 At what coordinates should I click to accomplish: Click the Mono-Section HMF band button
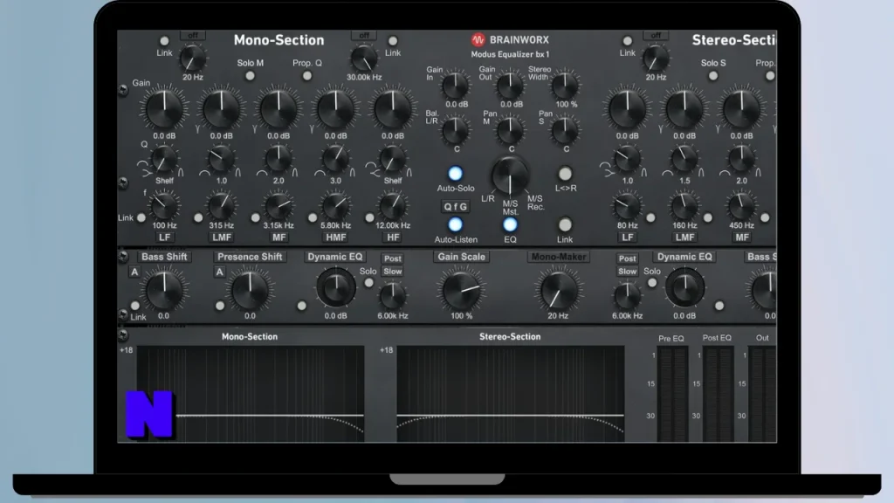click(x=336, y=238)
